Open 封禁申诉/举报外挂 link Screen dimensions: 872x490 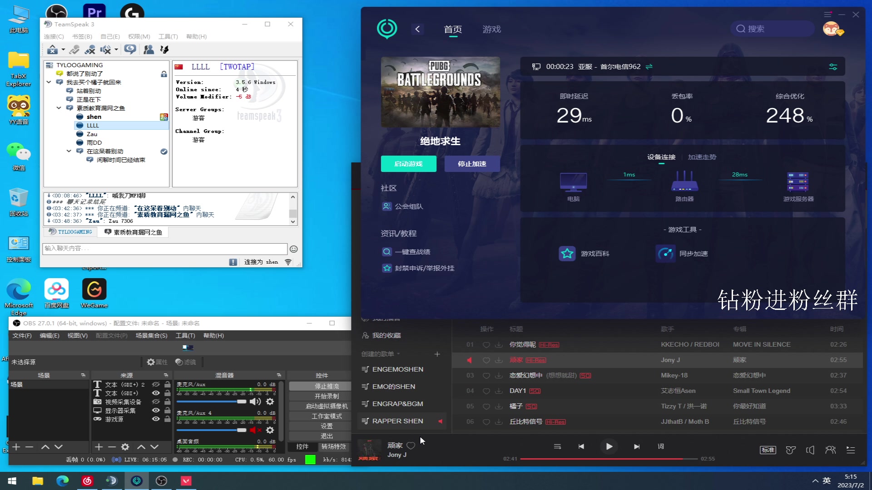click(x=418, y=268)
